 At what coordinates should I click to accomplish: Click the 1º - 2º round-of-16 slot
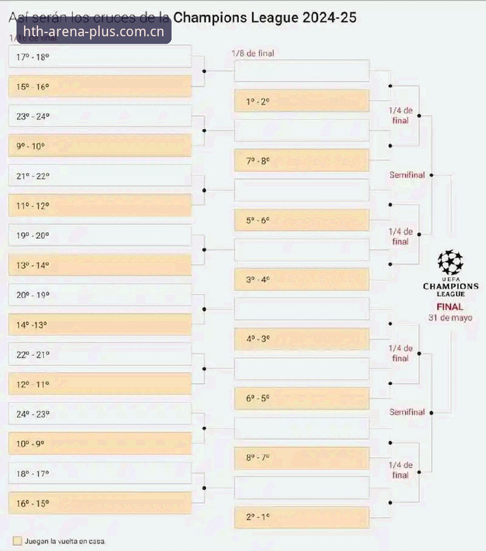click(302, 101)
